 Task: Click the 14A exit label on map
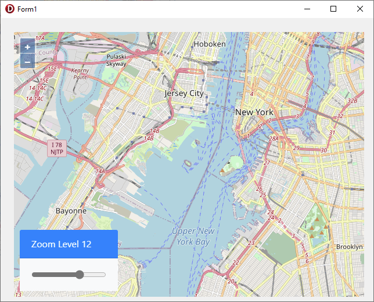click(100, 171)
